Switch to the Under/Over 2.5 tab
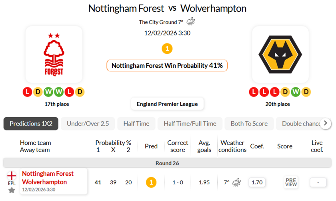Image resolution: width=336 pixels, height=201 pixels. pos(88,124)
